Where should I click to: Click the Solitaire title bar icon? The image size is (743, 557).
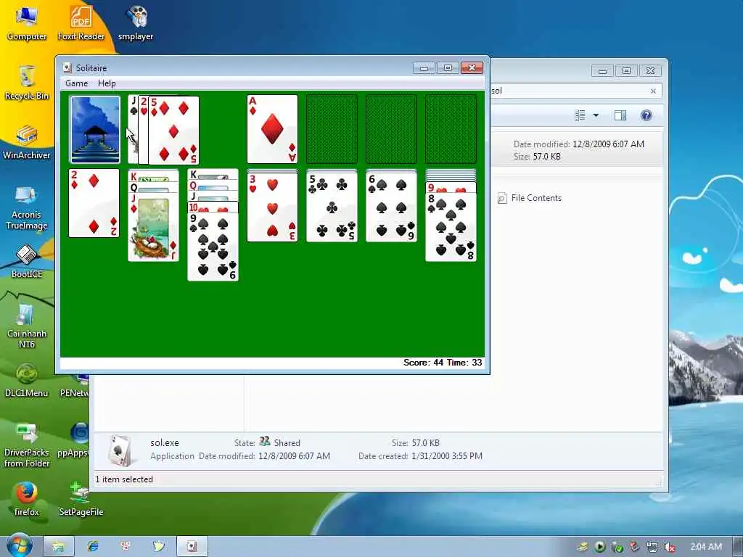[67, 67]
